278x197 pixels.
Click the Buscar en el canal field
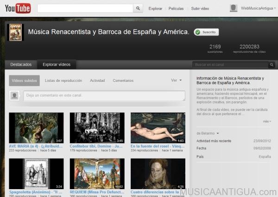point(230,65)
